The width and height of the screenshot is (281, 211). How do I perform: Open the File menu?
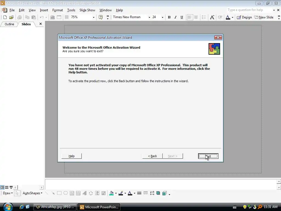12,10
